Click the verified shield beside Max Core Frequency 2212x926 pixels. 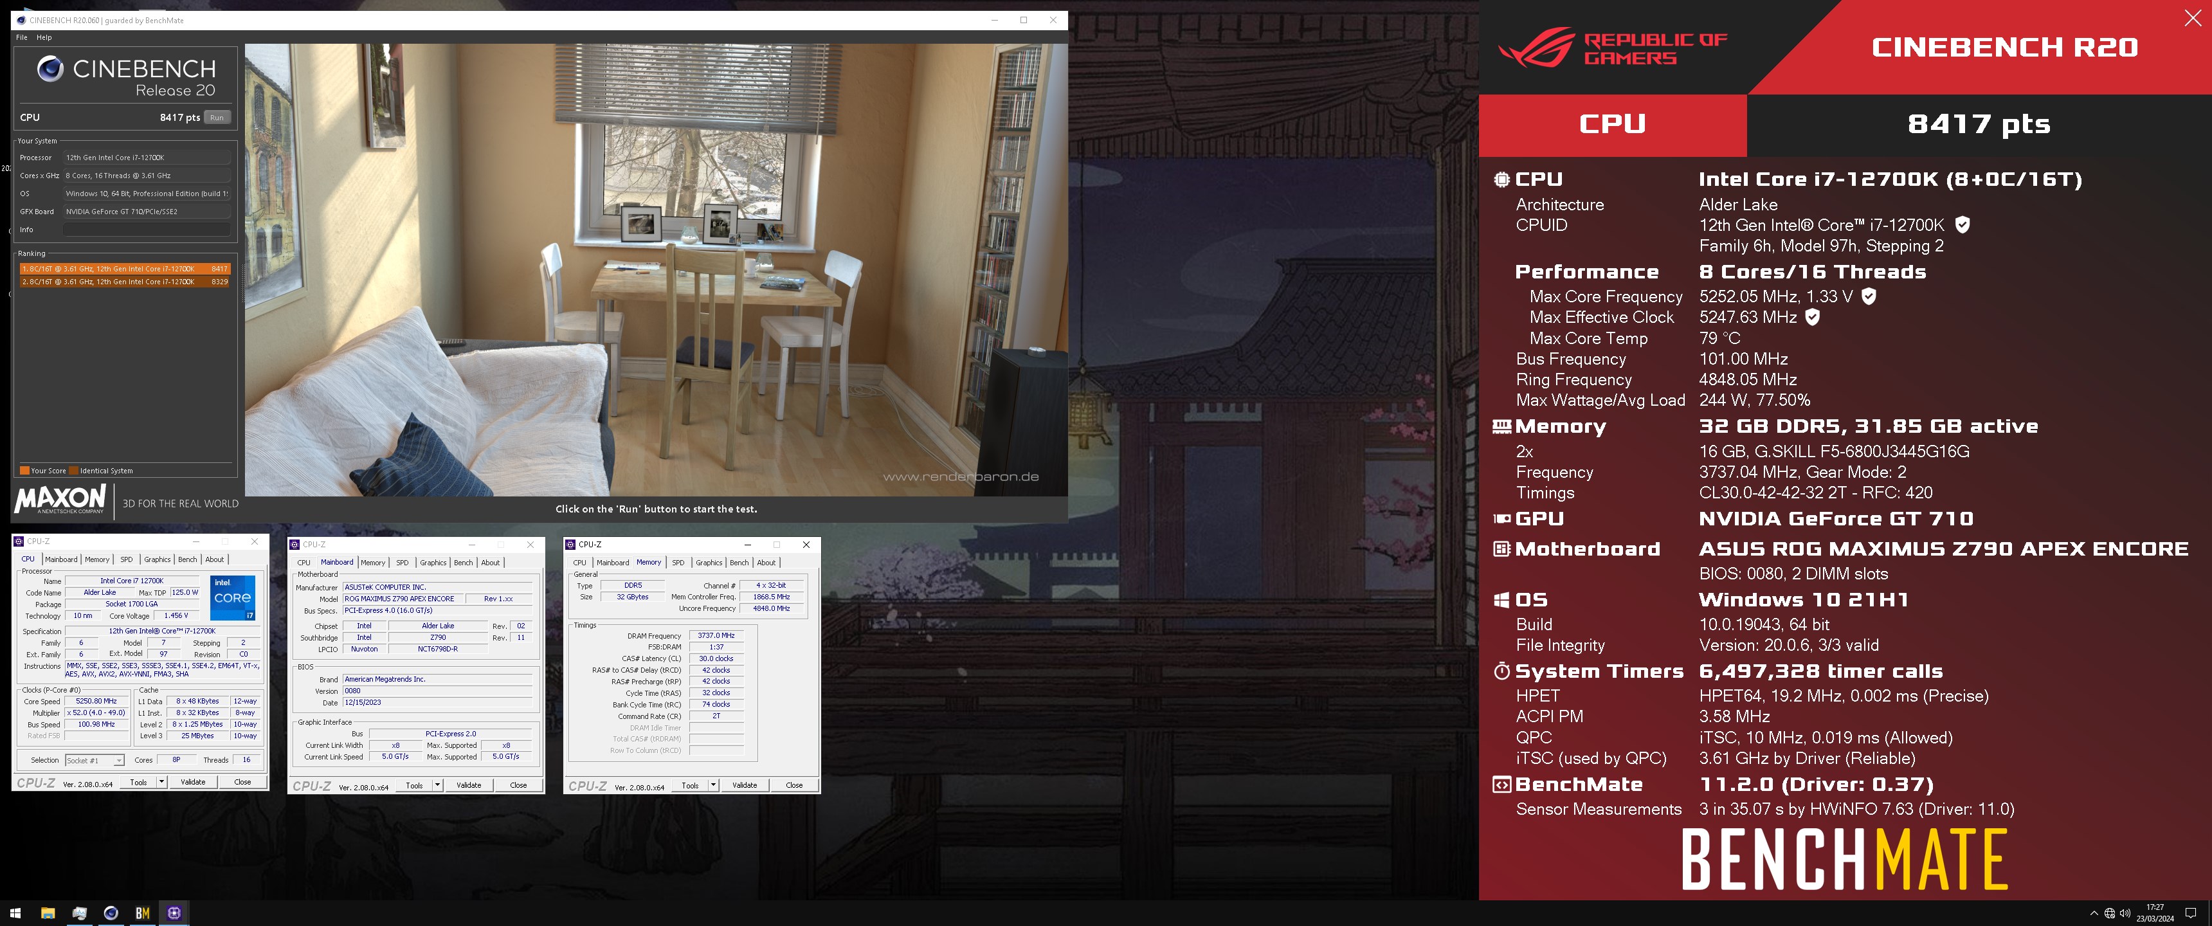click(x=1869, y=296)
